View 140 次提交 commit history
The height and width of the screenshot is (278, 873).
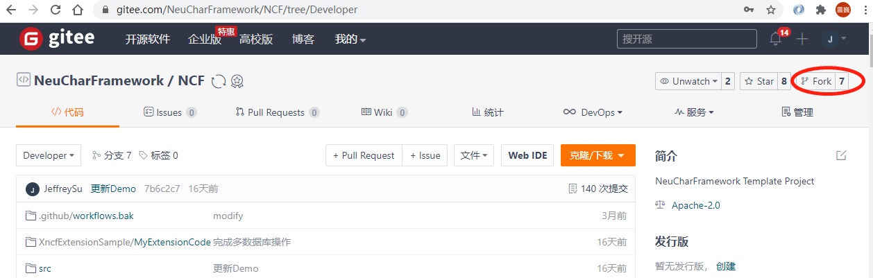click(597, 189)
